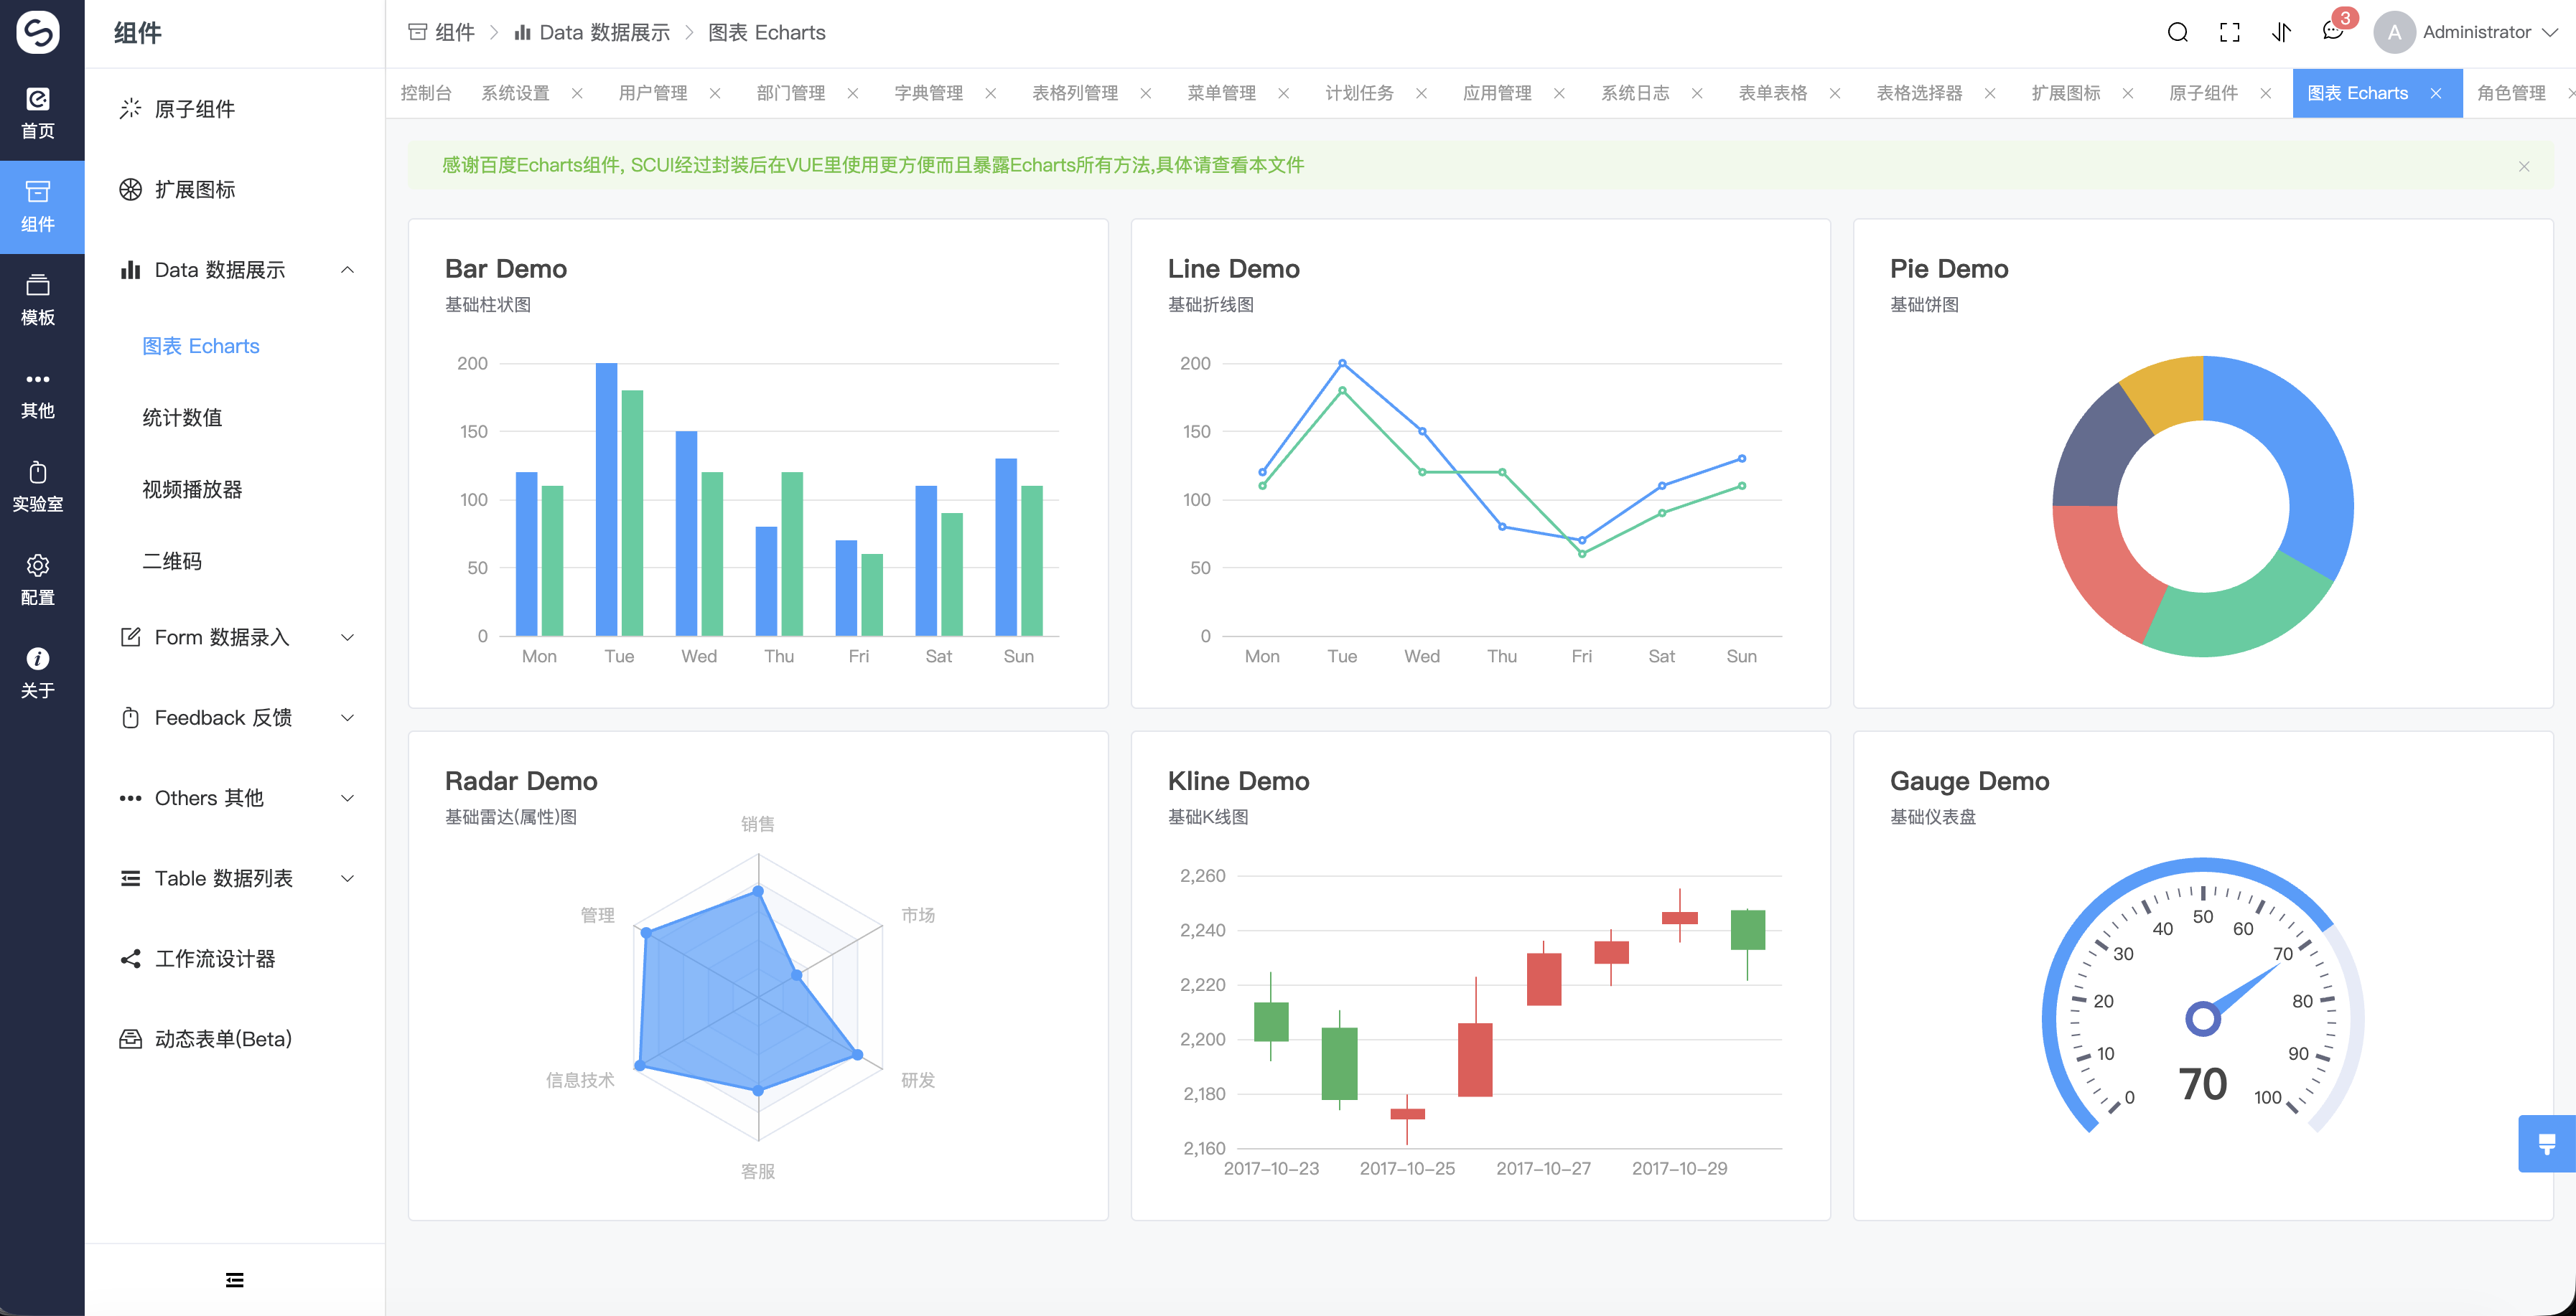Toggle fullscreen mode in the header
The height and width of the screenshot is (1316, 2576).
[2229, 31]
